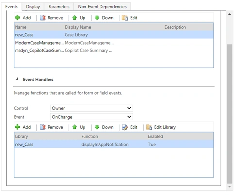
Task: Click the vertical scrollbar down arrow
Action: click(230, 187)
